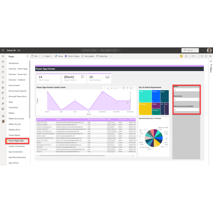Open Apps grid icon in left rail
213x213 pixels.
click(x=3, y=93)
